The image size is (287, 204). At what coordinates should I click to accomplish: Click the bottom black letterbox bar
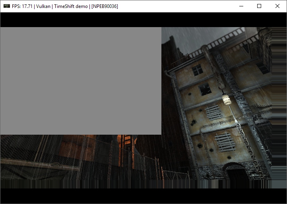pos(143,195)
